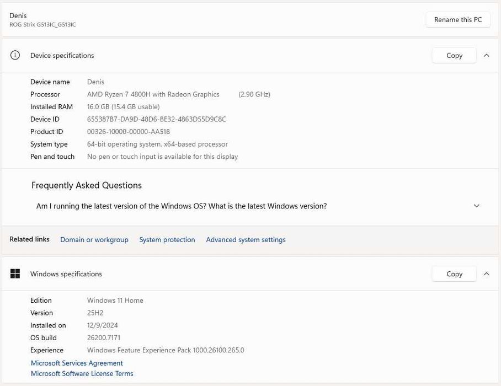Click the Processor label
Viewport: 501px width, 386px height.
(45, 94)
